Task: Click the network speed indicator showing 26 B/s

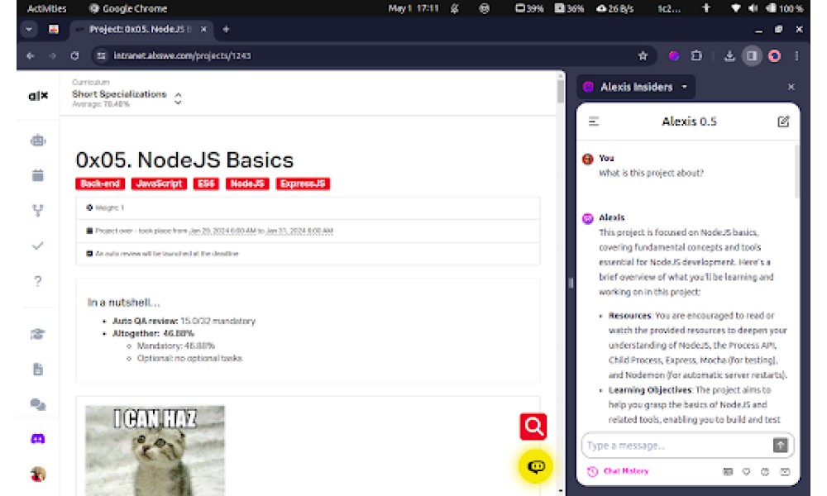Action: coord(614,8)
